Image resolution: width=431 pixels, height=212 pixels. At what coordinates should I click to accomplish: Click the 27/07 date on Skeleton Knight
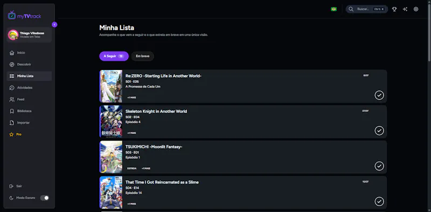click(365, 111)
